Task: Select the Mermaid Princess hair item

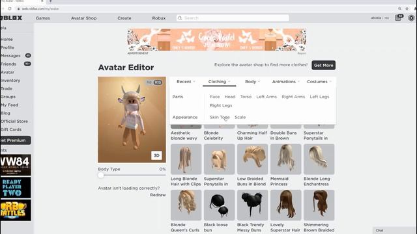Action: coord(285,165)
